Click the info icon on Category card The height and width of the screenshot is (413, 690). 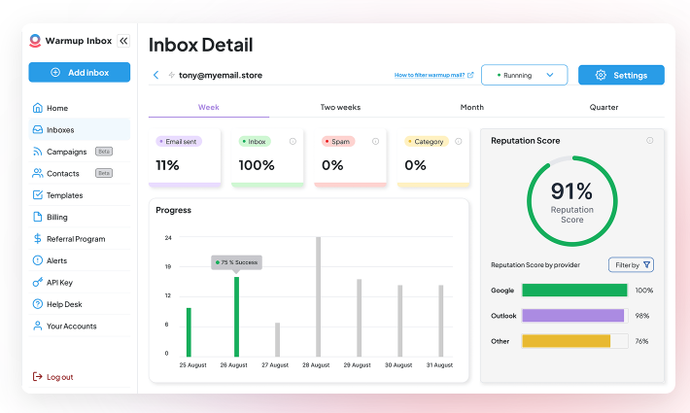tap(458, 141)
